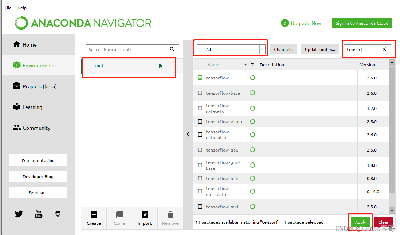The width and height of the screenshot is (400, 235).
Task: Click the root environment play arrow
Action: tap(160, 66)
